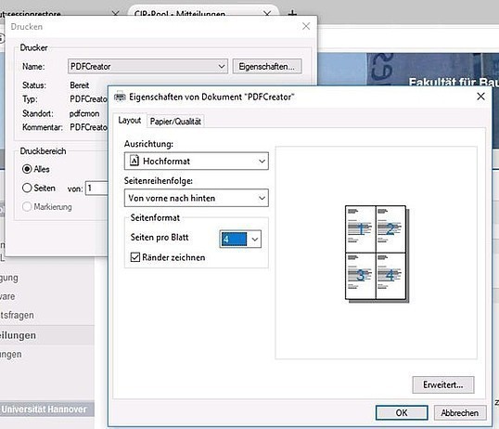Open a new browser tab with plus icon
The height and width of the screenshot is (429, 499).
coord(292,14)
